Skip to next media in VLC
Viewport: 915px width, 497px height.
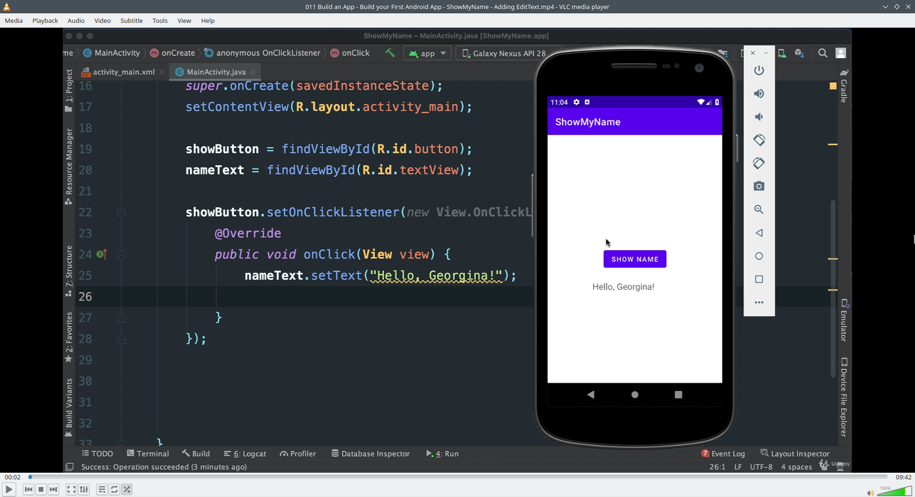[x=53, y=489]
